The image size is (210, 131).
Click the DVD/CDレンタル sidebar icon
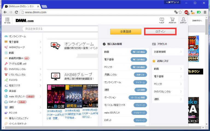coord(6,69)
